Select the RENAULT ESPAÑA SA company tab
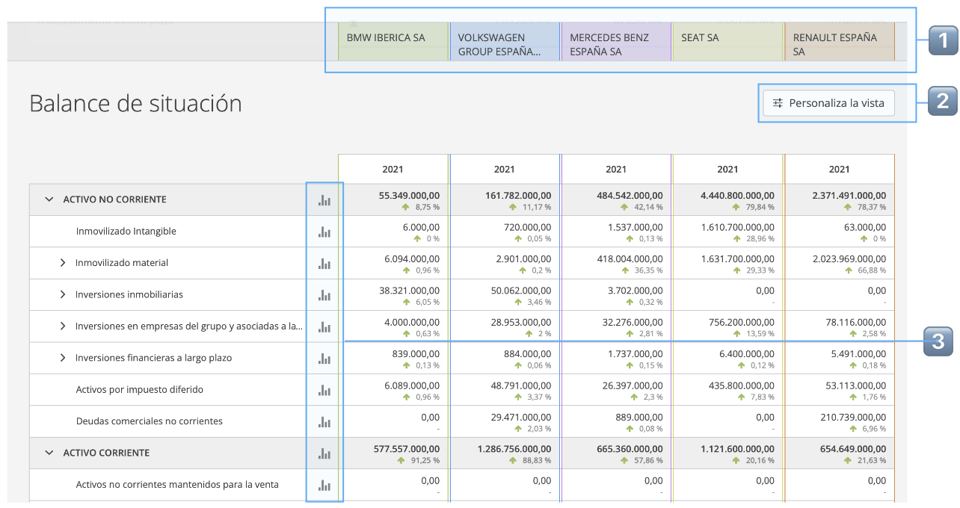Image resolution: width=960 pixels, height=508 pixels. (840, 42)
